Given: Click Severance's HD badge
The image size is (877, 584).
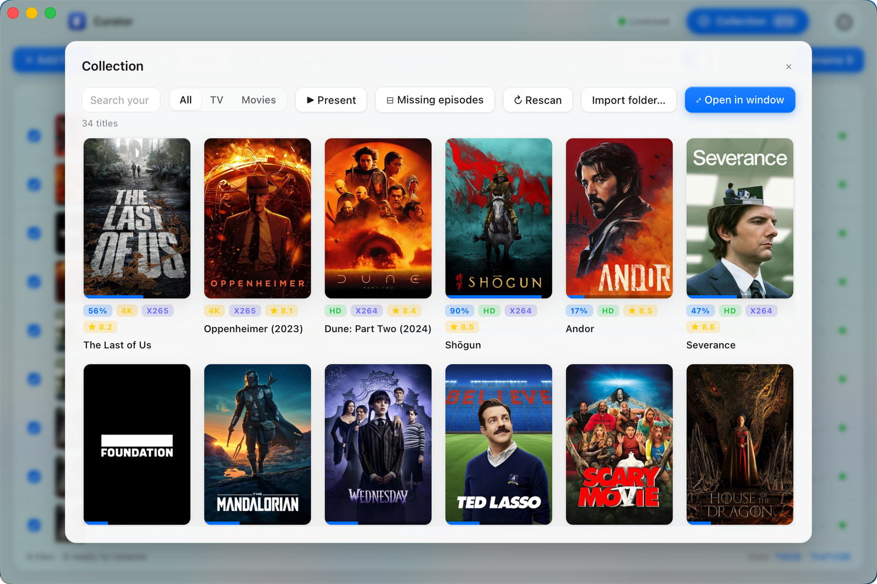Looking at the screenshot, I should (730, 311).
